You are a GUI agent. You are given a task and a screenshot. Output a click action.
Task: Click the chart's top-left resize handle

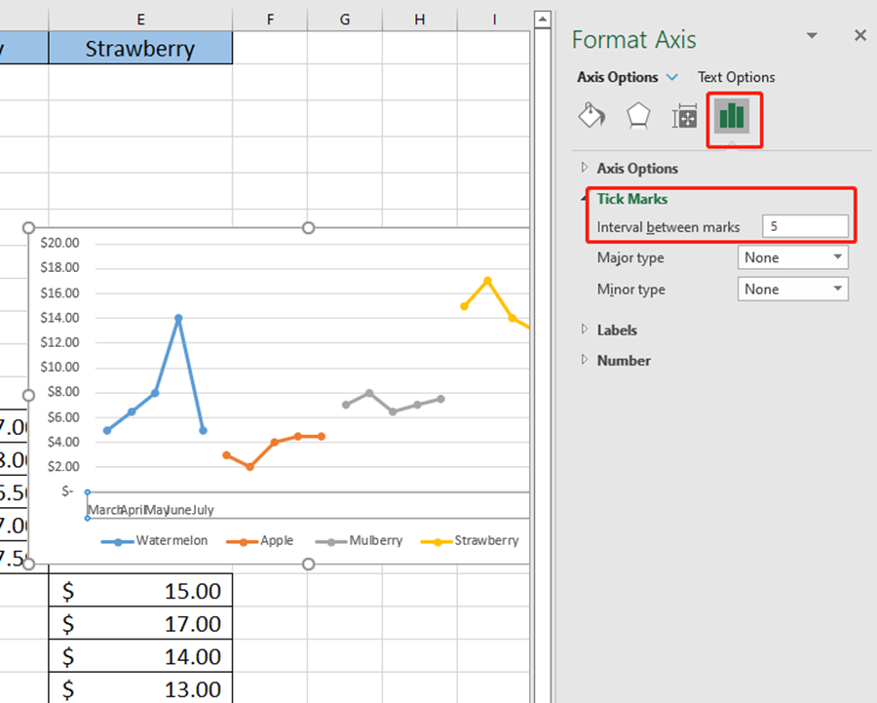coord(28,228)
